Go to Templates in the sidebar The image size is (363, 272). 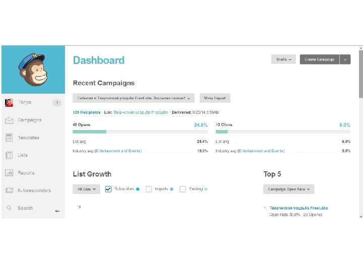coord(28,138)
